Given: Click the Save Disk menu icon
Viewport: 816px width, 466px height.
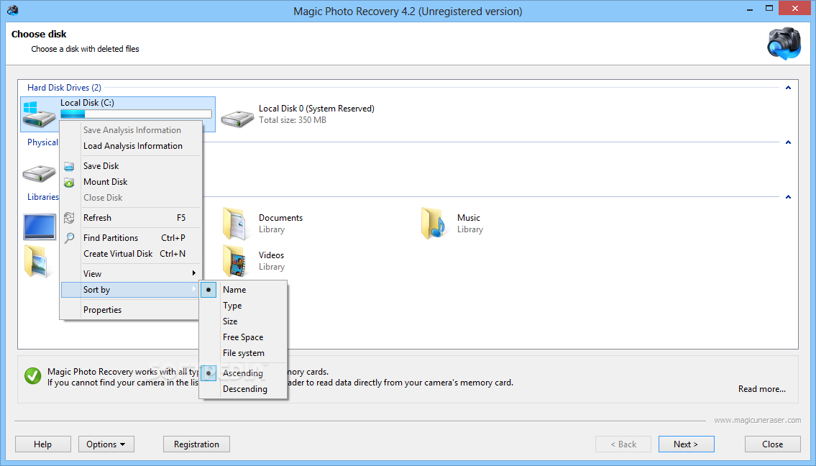Looking at the screenshot, I should (69, 167).
